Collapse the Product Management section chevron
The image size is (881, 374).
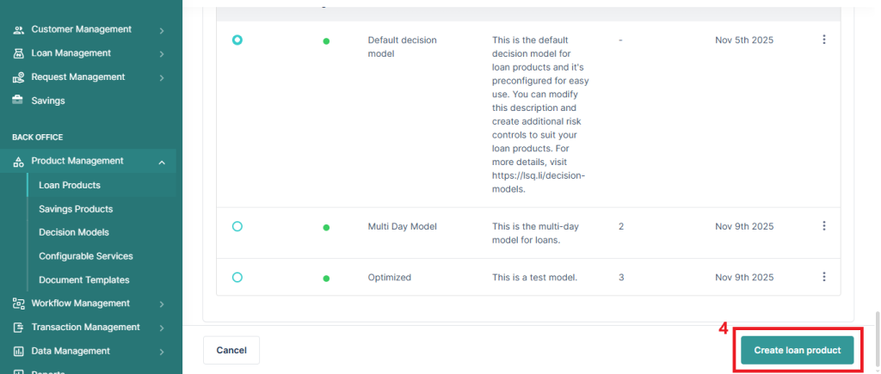(x=162, y=162)
